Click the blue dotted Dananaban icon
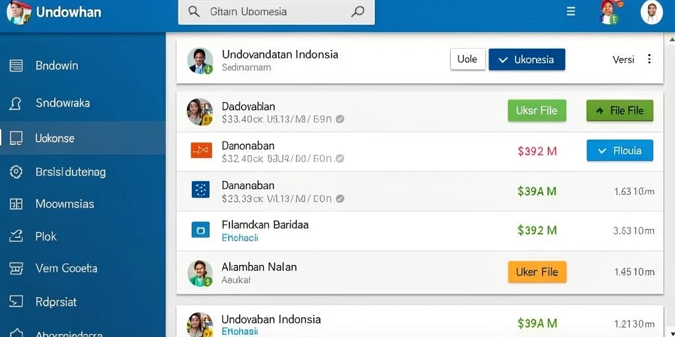Viewport: 675px width, 337px height. (x=200, y=189)
